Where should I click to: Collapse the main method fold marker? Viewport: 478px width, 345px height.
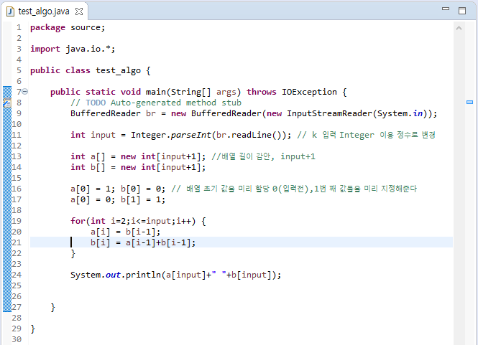point(25,91)
